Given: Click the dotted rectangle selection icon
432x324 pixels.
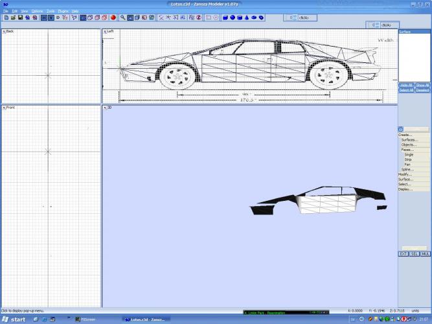Looking at the screenshot, I should click(209, 17).
